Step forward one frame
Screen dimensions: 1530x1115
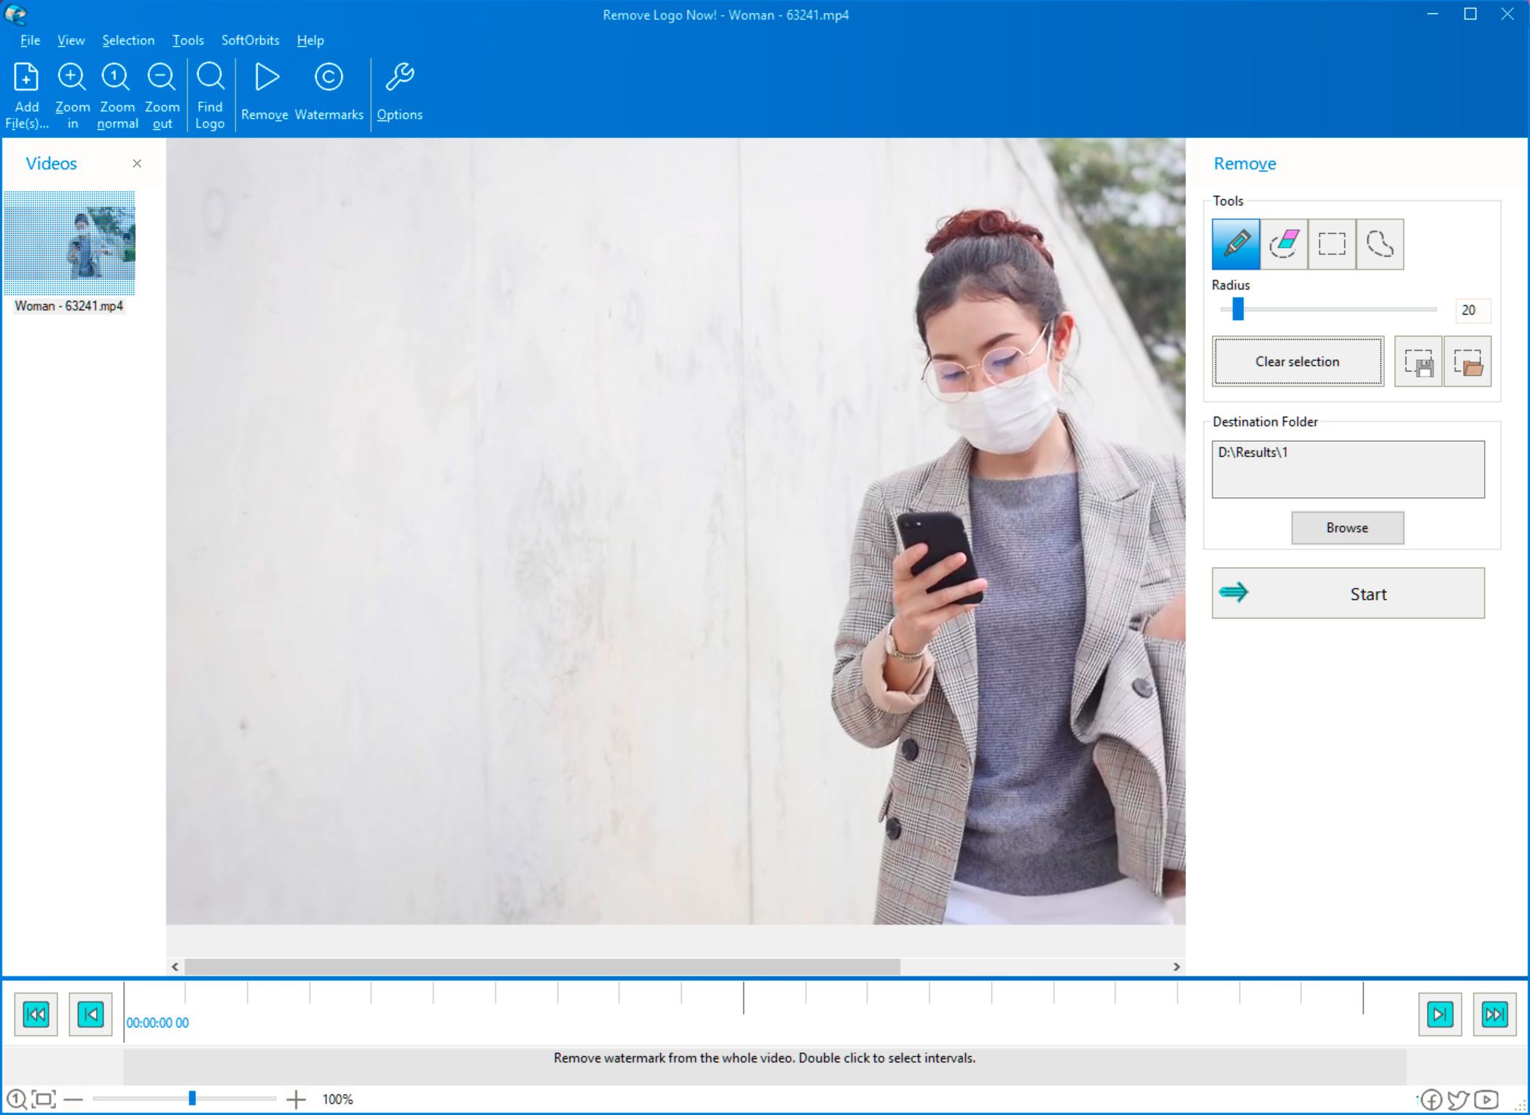point(1440,1014)
